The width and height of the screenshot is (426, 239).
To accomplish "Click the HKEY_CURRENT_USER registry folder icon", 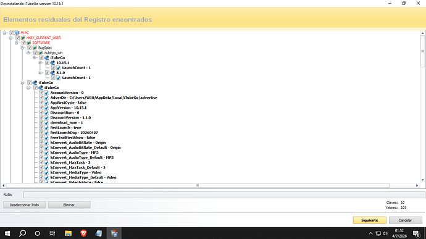I will pyautogui.click(x=23, y=38).
